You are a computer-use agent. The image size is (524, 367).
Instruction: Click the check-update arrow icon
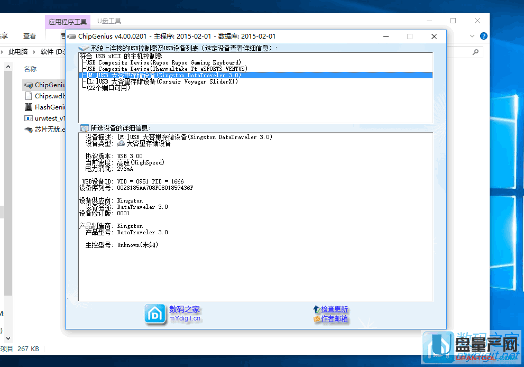pos(316,309)
